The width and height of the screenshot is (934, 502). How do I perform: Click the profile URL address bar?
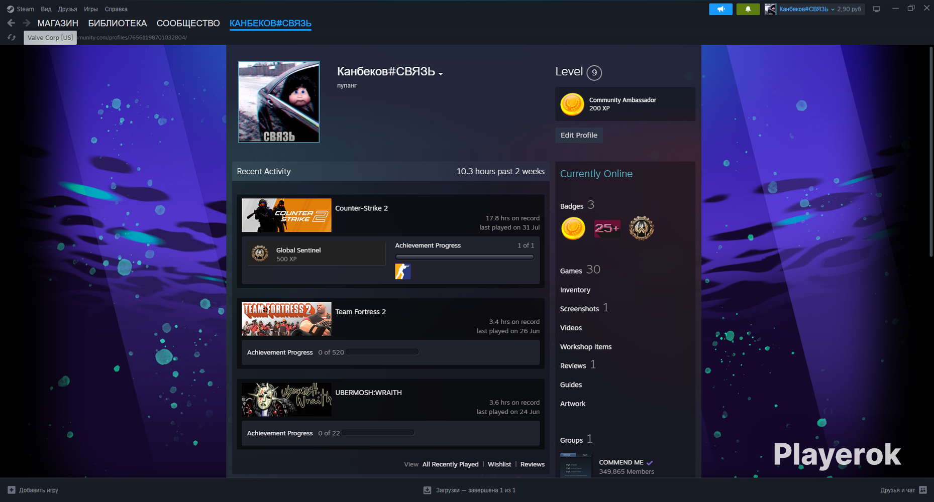click(x=132, y=38)
